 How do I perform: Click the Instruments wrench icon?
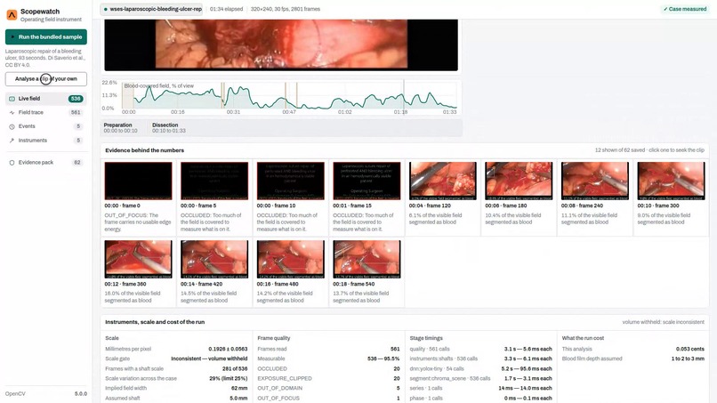12,141
